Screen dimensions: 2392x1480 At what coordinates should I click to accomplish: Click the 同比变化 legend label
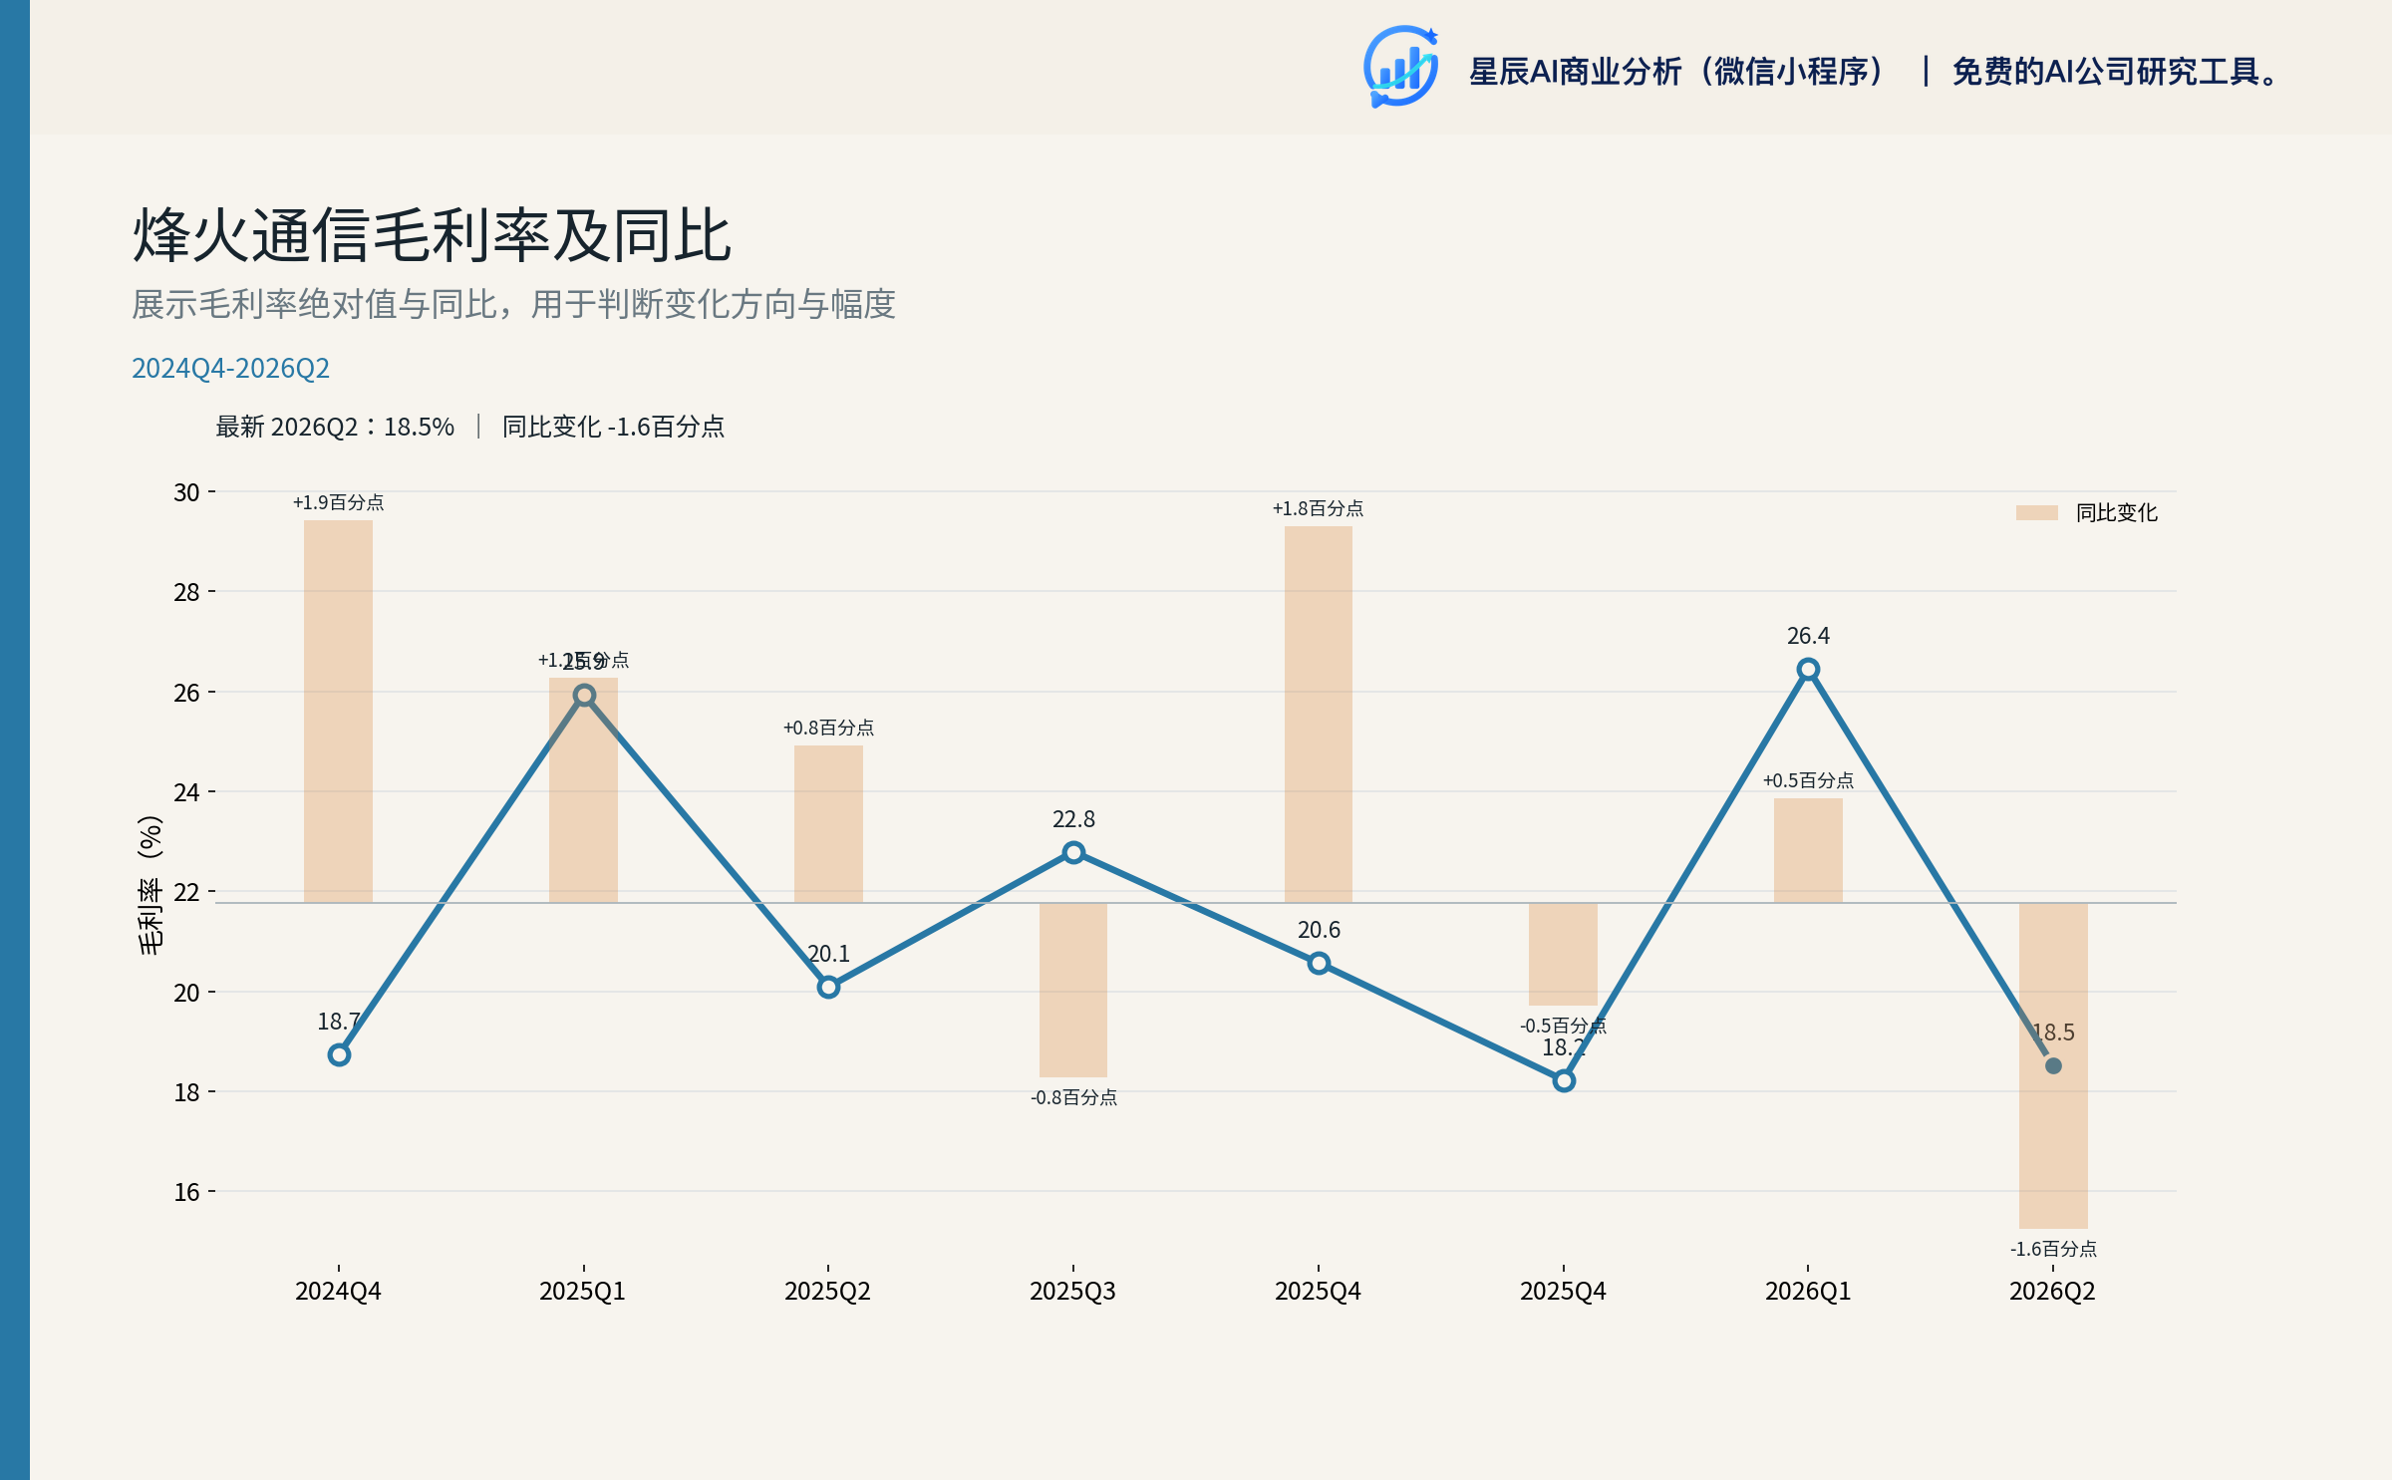coord(2116,512)
